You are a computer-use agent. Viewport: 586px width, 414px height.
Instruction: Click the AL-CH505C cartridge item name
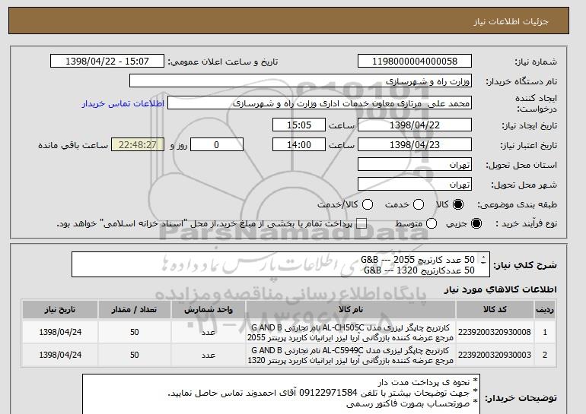pos(351,332)
